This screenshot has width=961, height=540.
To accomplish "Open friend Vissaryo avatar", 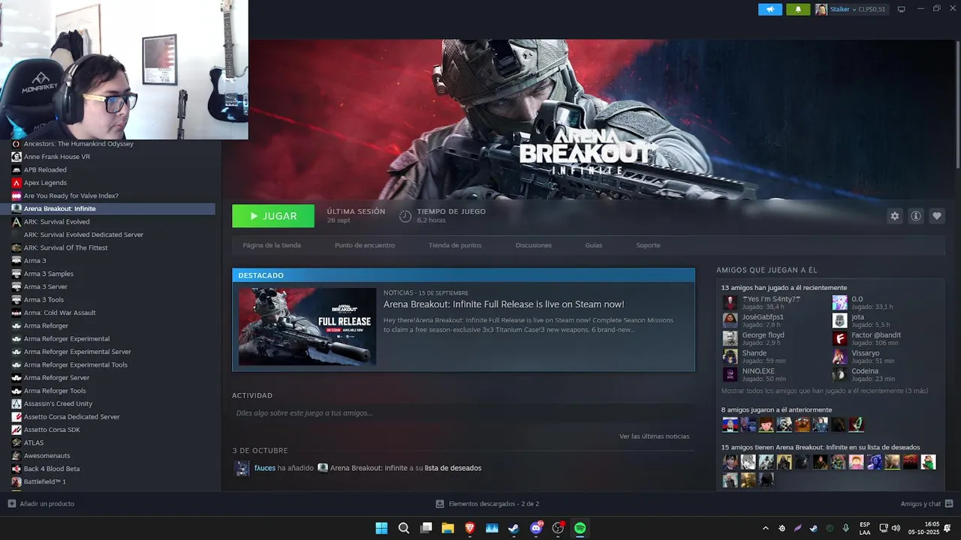I will coord(839,356).
